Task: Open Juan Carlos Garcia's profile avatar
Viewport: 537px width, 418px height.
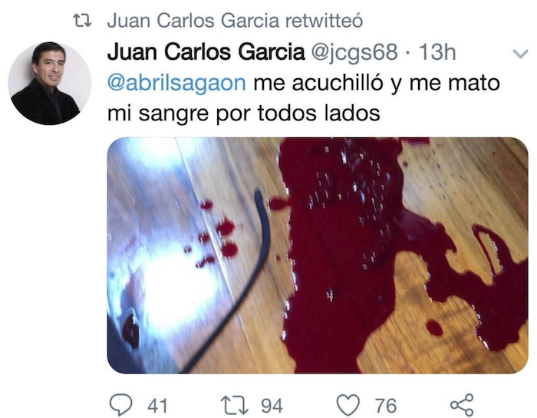Action: 50,83
